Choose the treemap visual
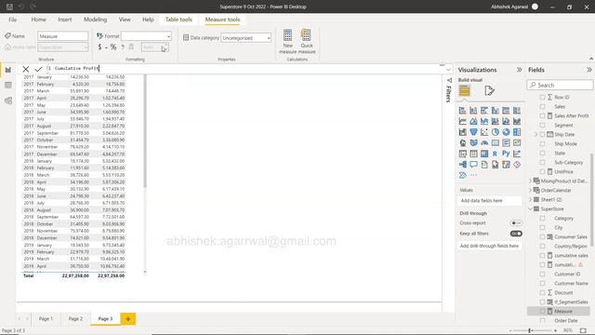595x335 pixels. point(517,132)
